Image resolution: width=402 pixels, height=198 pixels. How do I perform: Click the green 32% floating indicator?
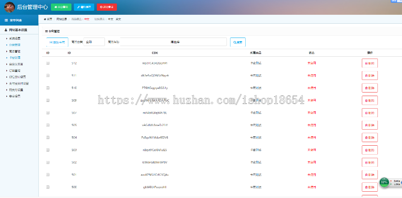(x=384, y=182)
